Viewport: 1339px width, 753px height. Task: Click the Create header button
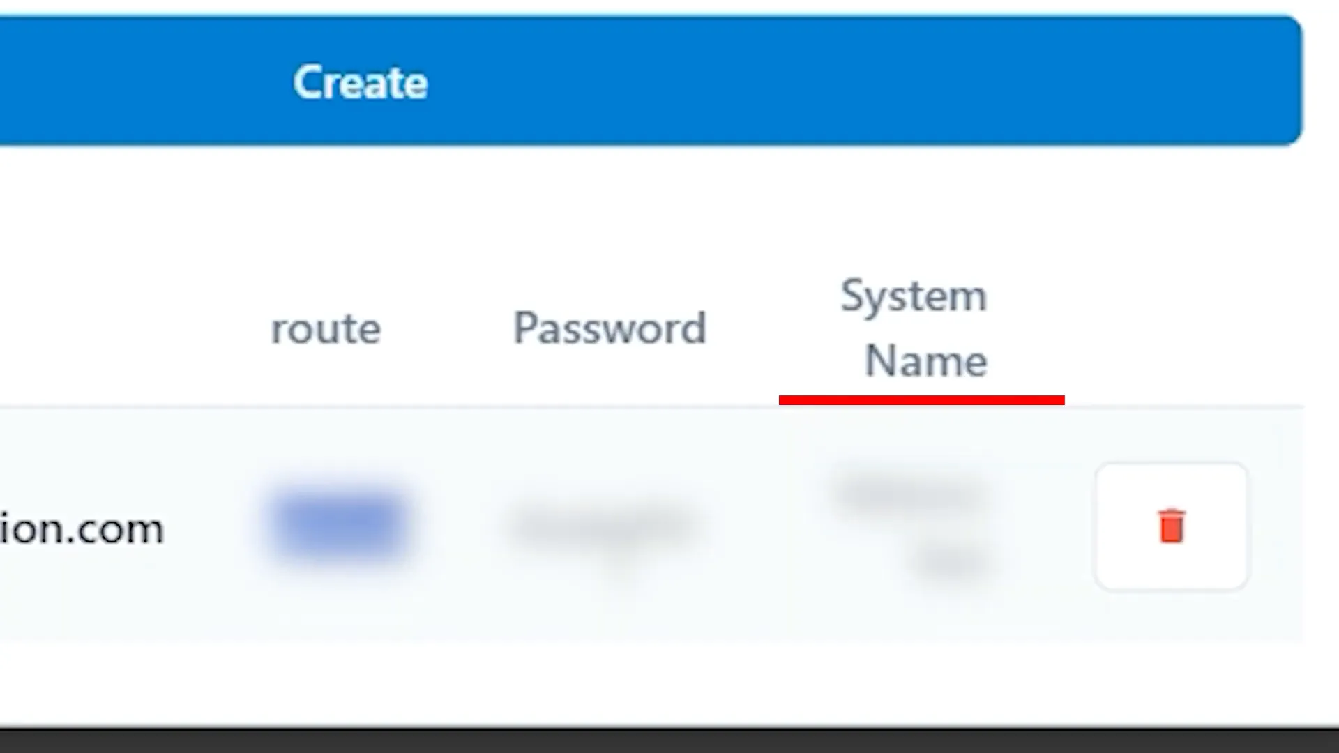click(x=360, y=81)
